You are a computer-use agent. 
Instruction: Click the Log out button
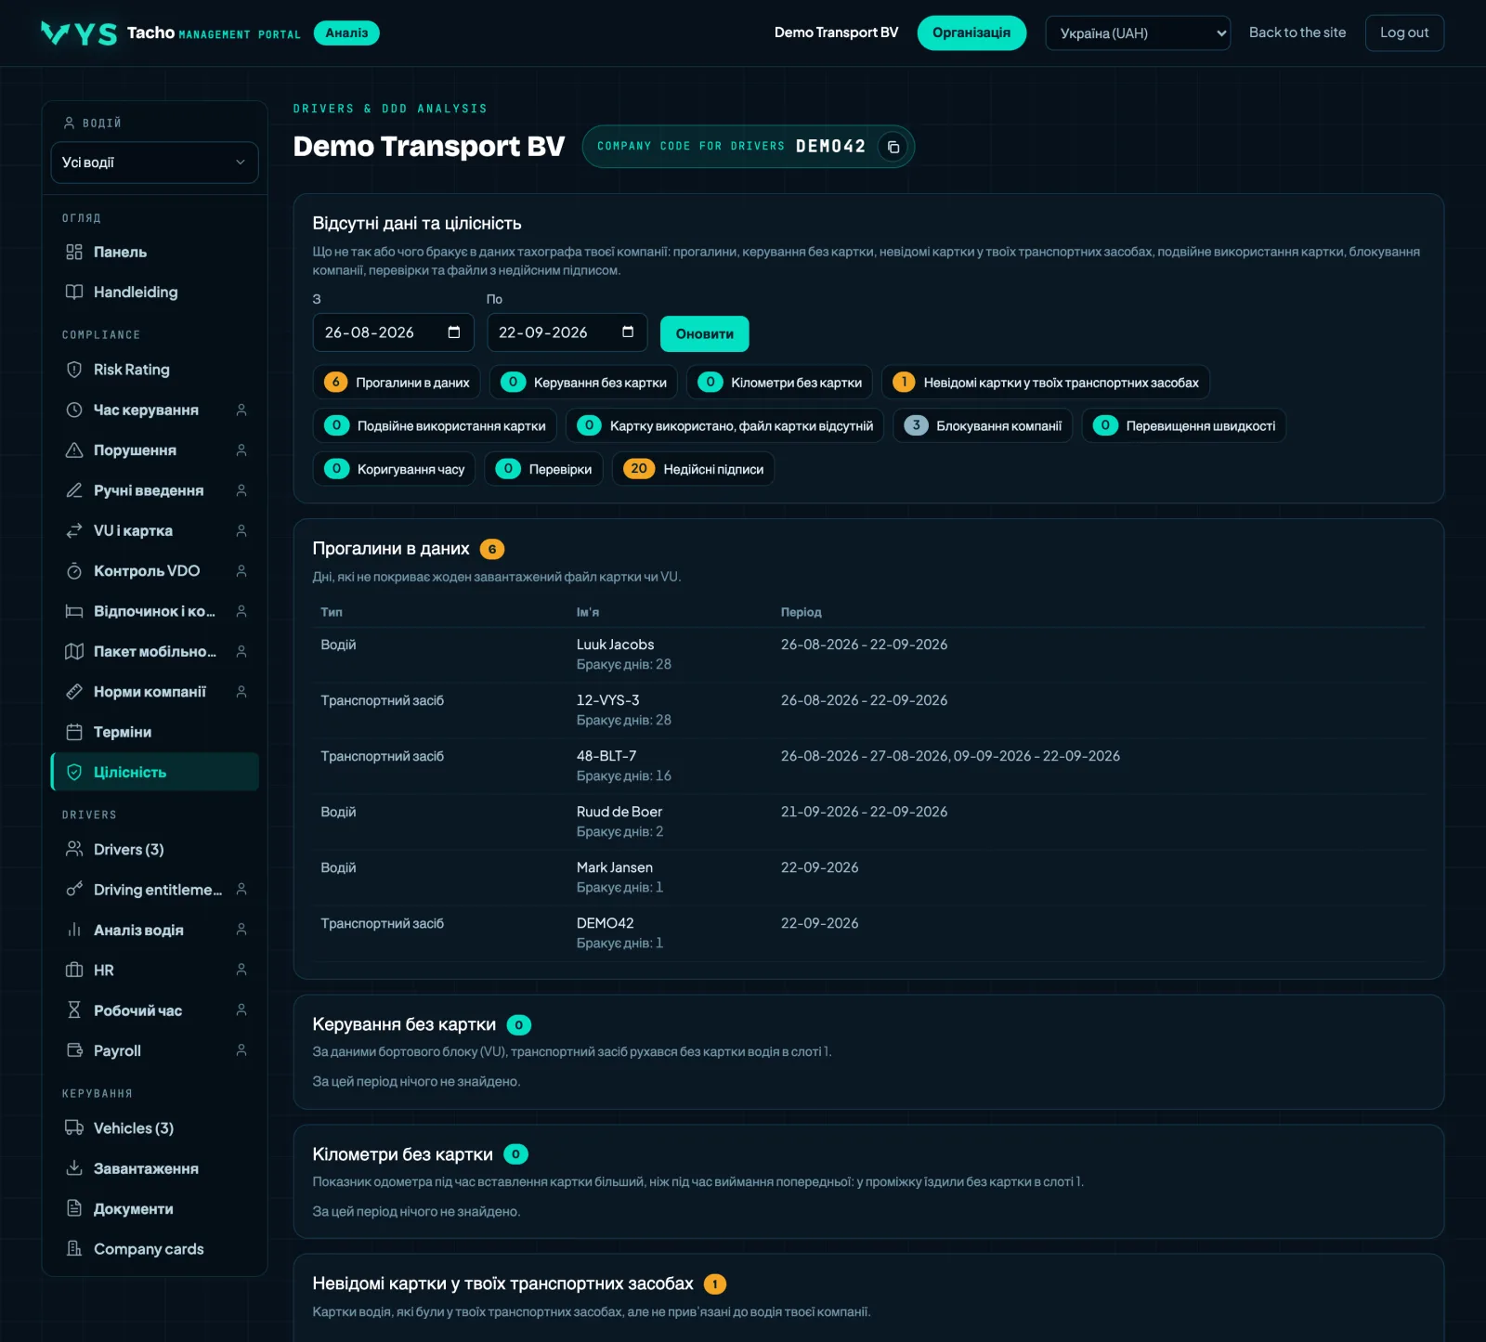coord(1404,33)
